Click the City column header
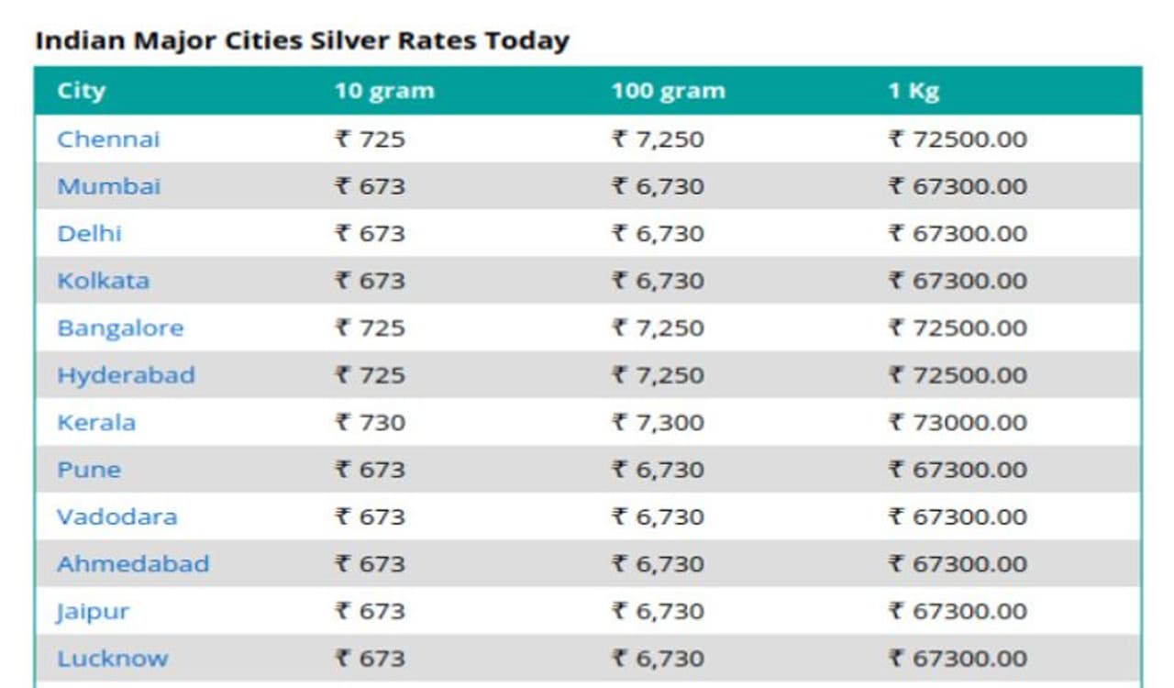Image resolution: width=1174 pixels, height=688 pixels. pyautogui.click(x=81, y=91)
